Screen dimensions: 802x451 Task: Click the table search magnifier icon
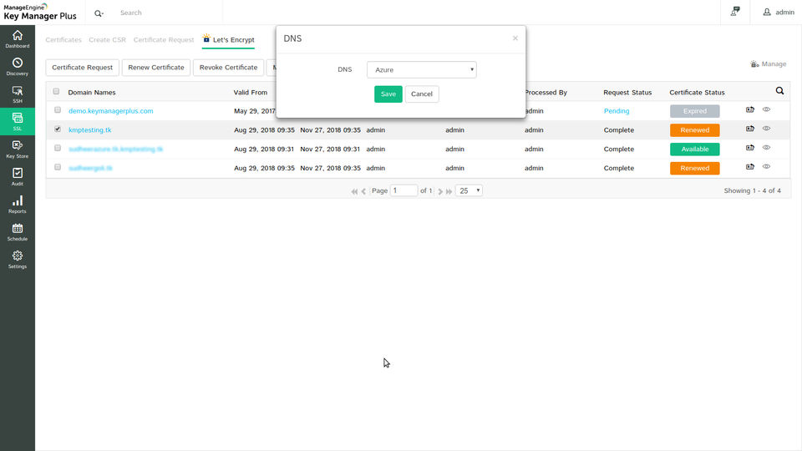(779, 91)
